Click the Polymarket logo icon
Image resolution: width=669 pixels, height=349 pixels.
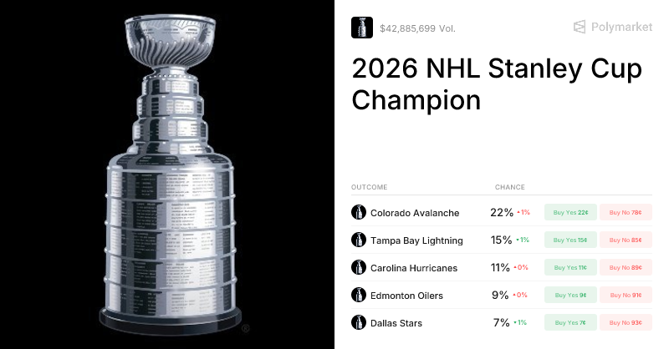coord(580,28)
